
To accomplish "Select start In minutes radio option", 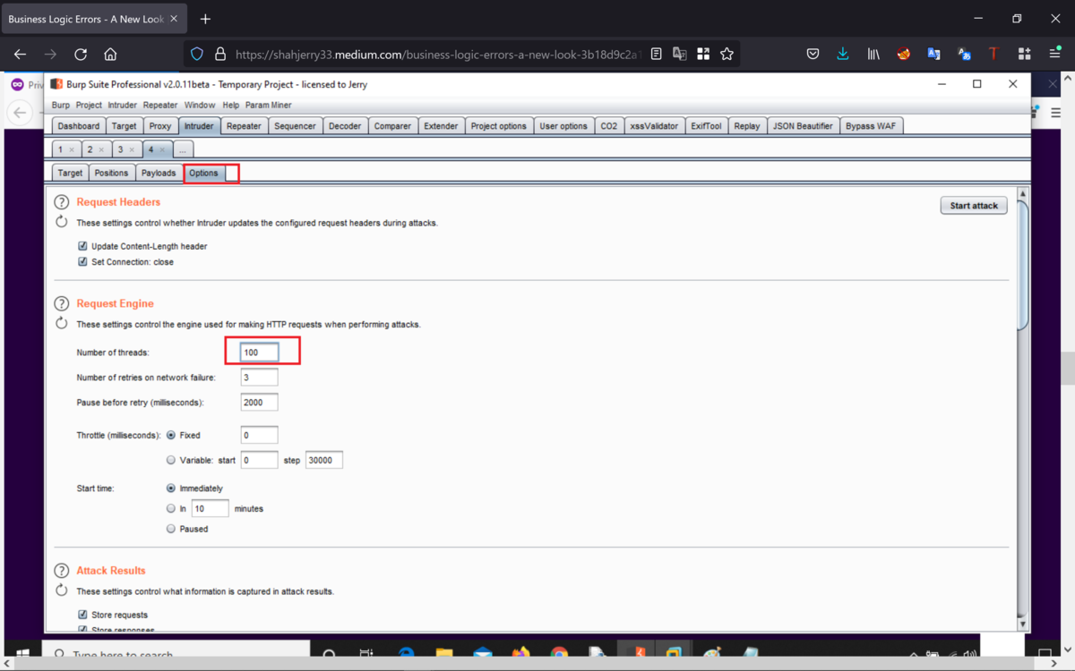I will coord(171,509).
